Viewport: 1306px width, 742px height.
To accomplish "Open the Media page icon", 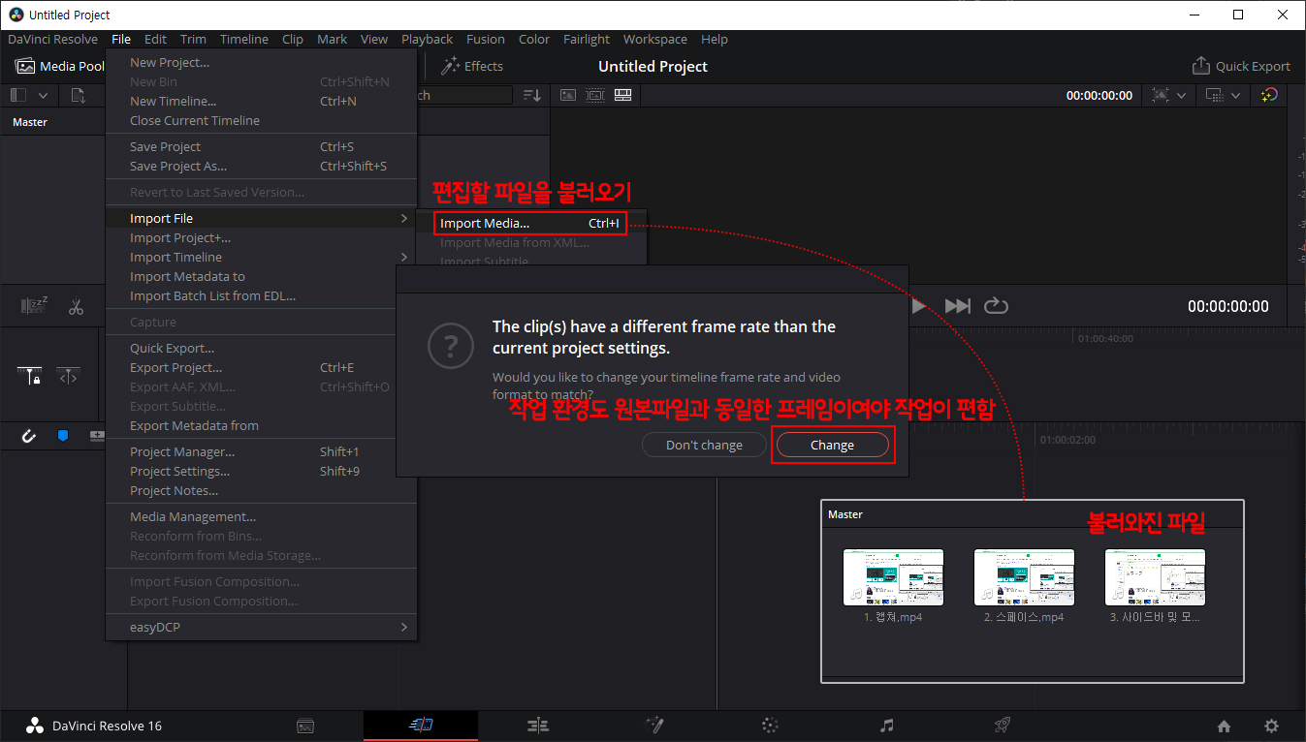I will click(x=304, y=726).
